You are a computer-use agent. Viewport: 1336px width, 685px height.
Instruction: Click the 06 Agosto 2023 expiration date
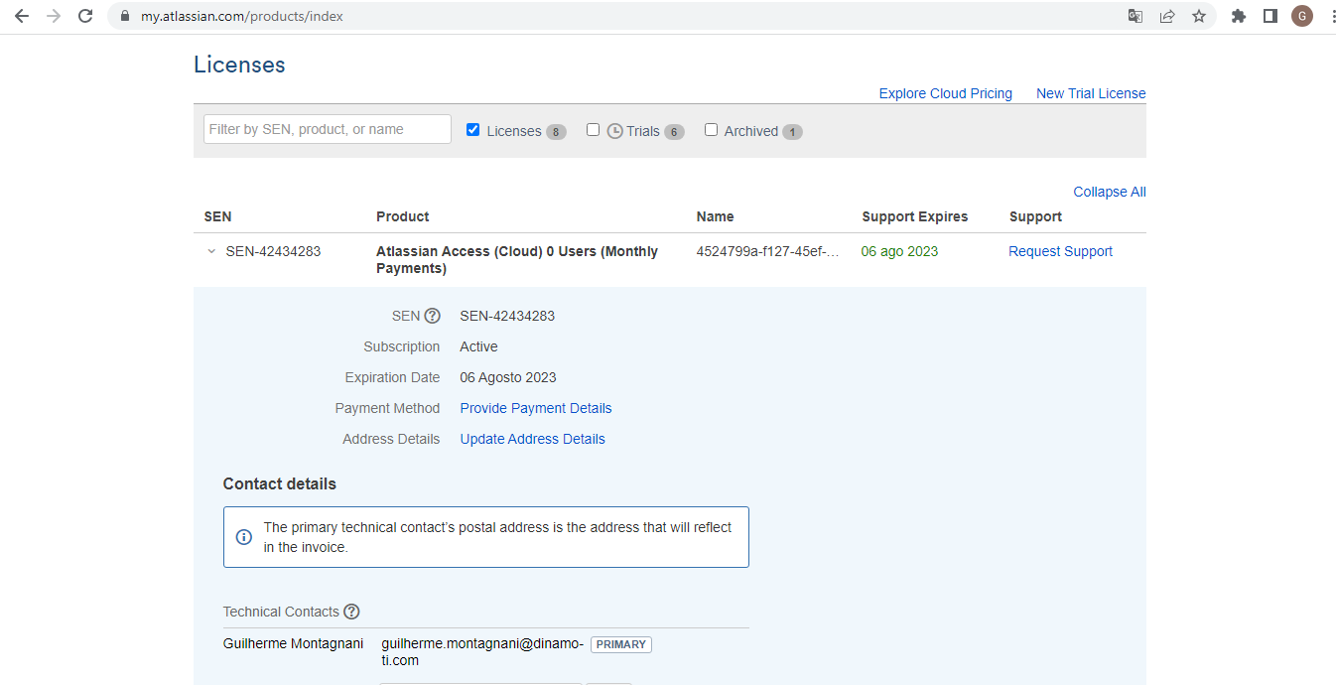click(x=508, y=377)
